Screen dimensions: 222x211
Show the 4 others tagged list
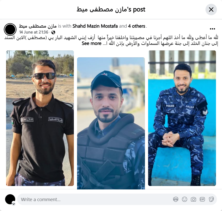click(137, 26)
